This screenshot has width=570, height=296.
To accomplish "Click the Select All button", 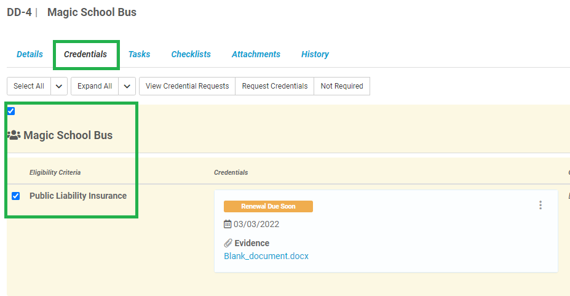I will click(29, 86).
